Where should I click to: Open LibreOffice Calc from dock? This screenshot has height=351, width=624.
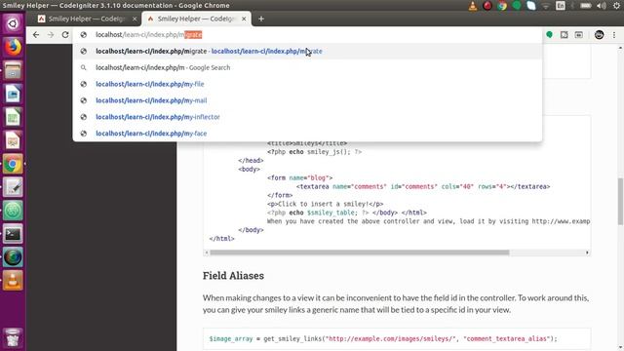pyautogui.click(x=13, y=117)
